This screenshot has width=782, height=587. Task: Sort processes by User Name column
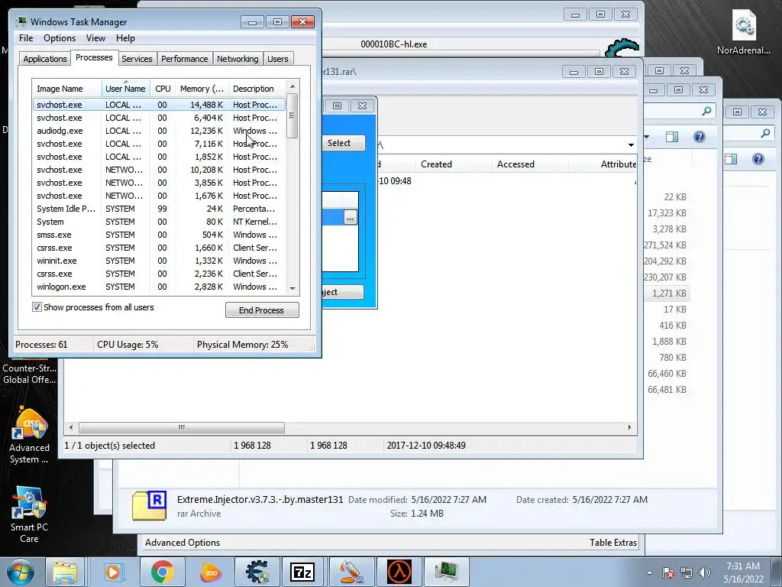coord(126,89)
